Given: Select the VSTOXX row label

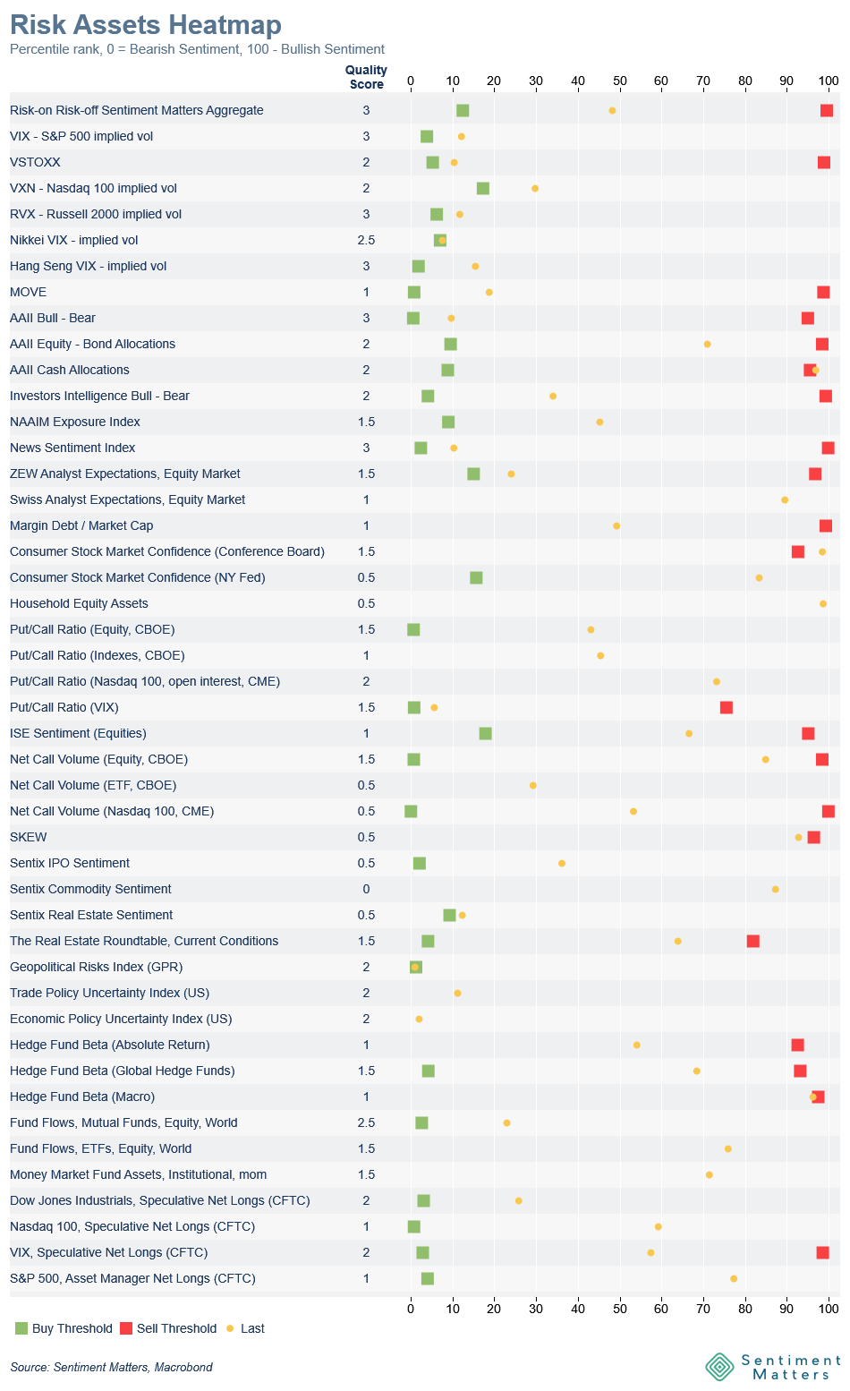Looking at the screenshot, I should tap(35, 163).
